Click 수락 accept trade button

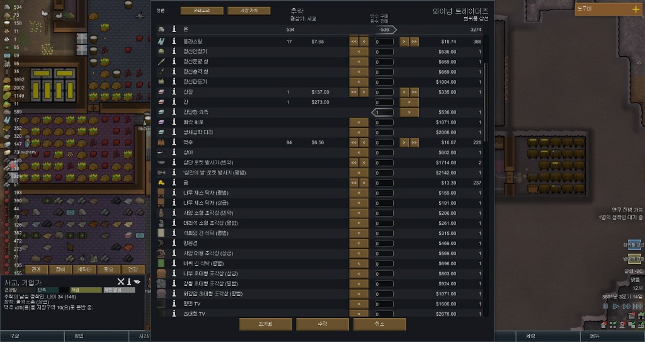pos(322,324)
